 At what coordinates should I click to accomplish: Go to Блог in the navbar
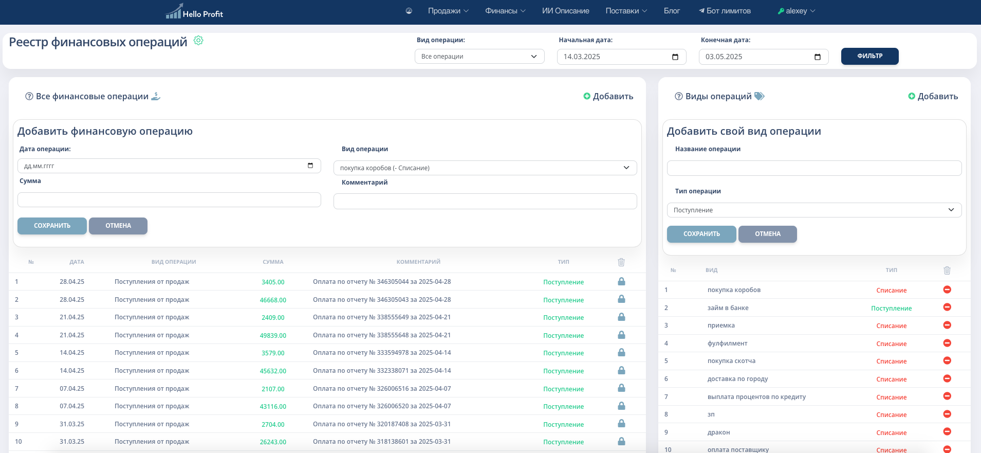click(x=672, y=11)
